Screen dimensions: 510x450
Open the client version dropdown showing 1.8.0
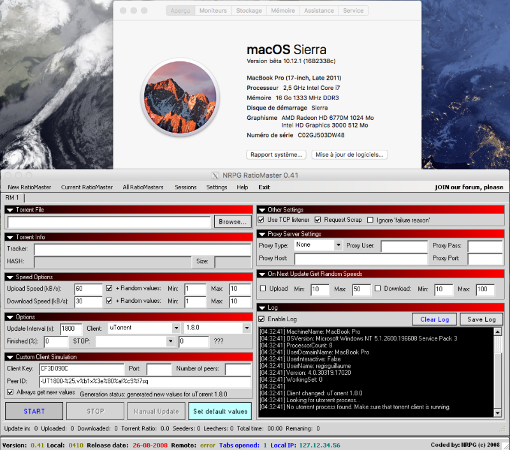tap(247, 328)
